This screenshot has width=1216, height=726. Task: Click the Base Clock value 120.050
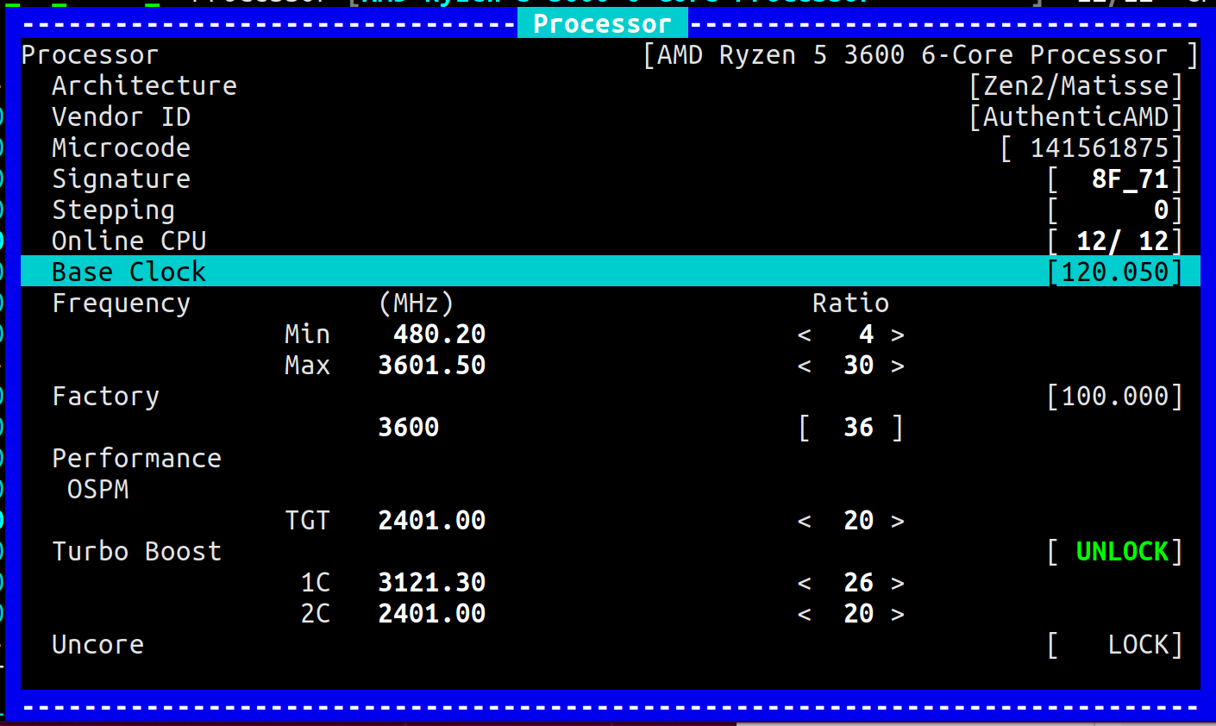(x=1115, y=272)
